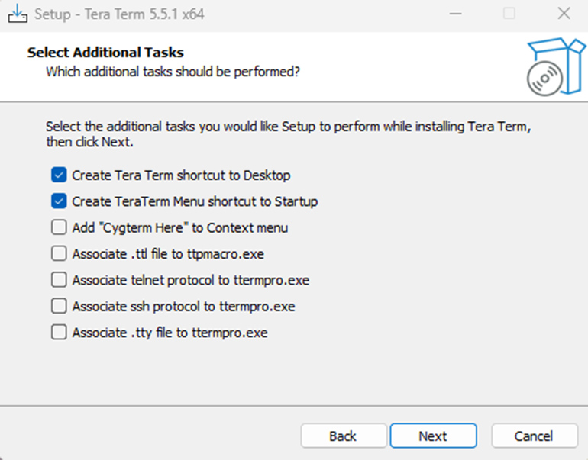Image resolution: width=588 pixels, height=460 pixels.
Task: Go to the previous step with Back
Action: click(x=343, y=436)
